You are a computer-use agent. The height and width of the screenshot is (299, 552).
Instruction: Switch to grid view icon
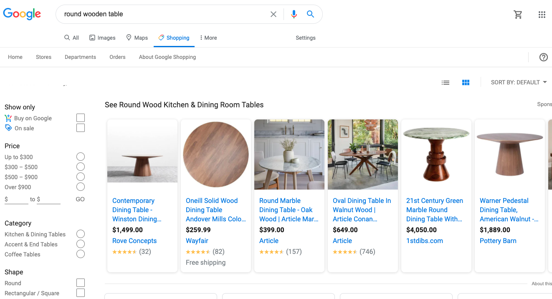466,83
